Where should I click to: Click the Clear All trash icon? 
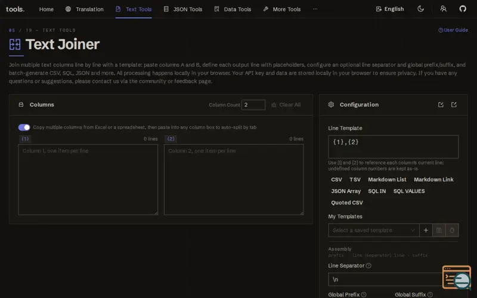(x=274, y=105)
